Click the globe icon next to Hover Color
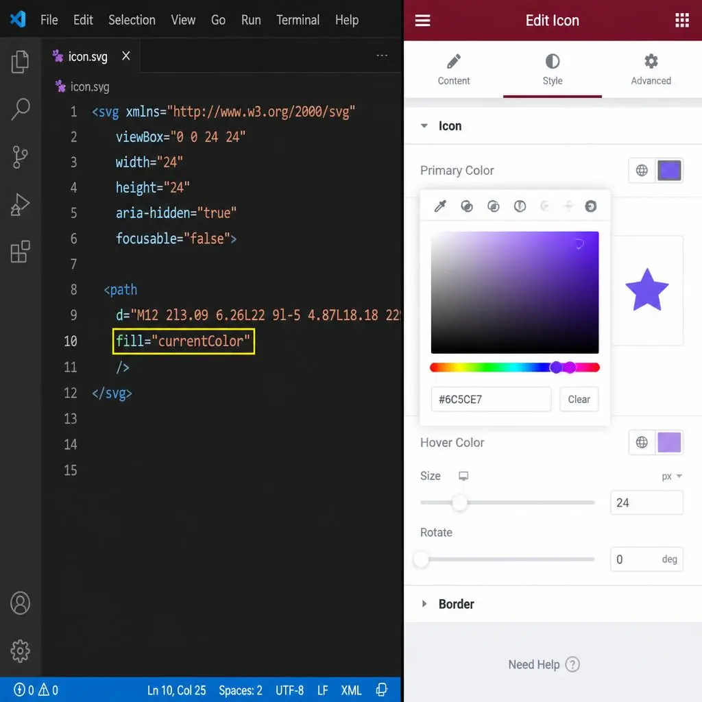 point(642,442)
